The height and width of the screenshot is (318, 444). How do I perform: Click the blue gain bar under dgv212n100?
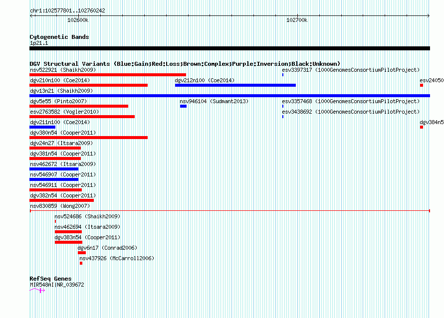(235, 85)
